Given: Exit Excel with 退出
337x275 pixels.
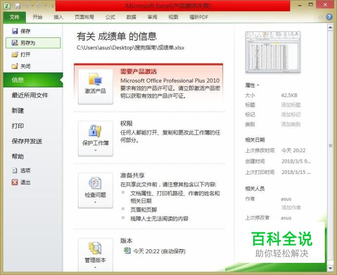Looking at the screenshot, I should point(21,182).
